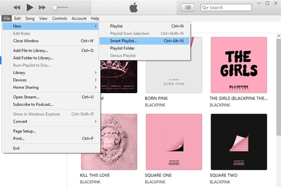Image resolution: width=281 pixels, height=187 pixels.
Task: Click the magnifier icon in Search
Action: 205,8
